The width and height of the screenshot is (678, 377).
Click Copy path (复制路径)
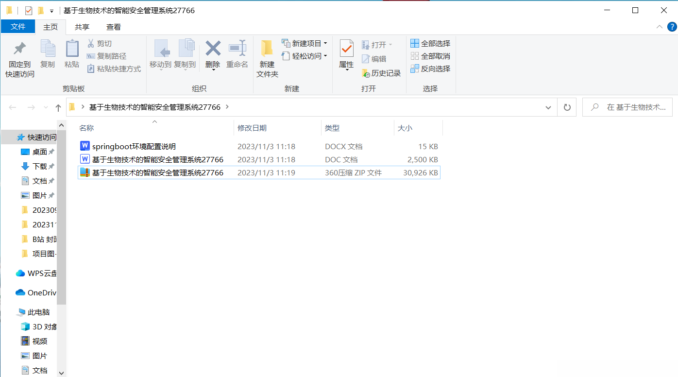point(106,56)
